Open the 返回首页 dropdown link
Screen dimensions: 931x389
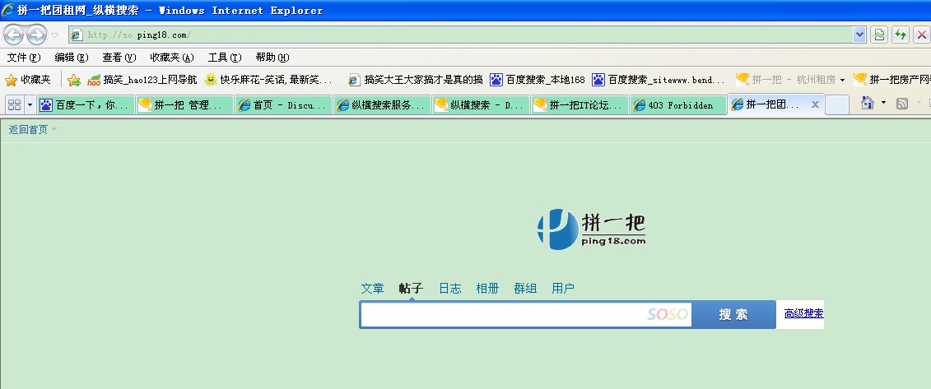(x=32, y=129)
